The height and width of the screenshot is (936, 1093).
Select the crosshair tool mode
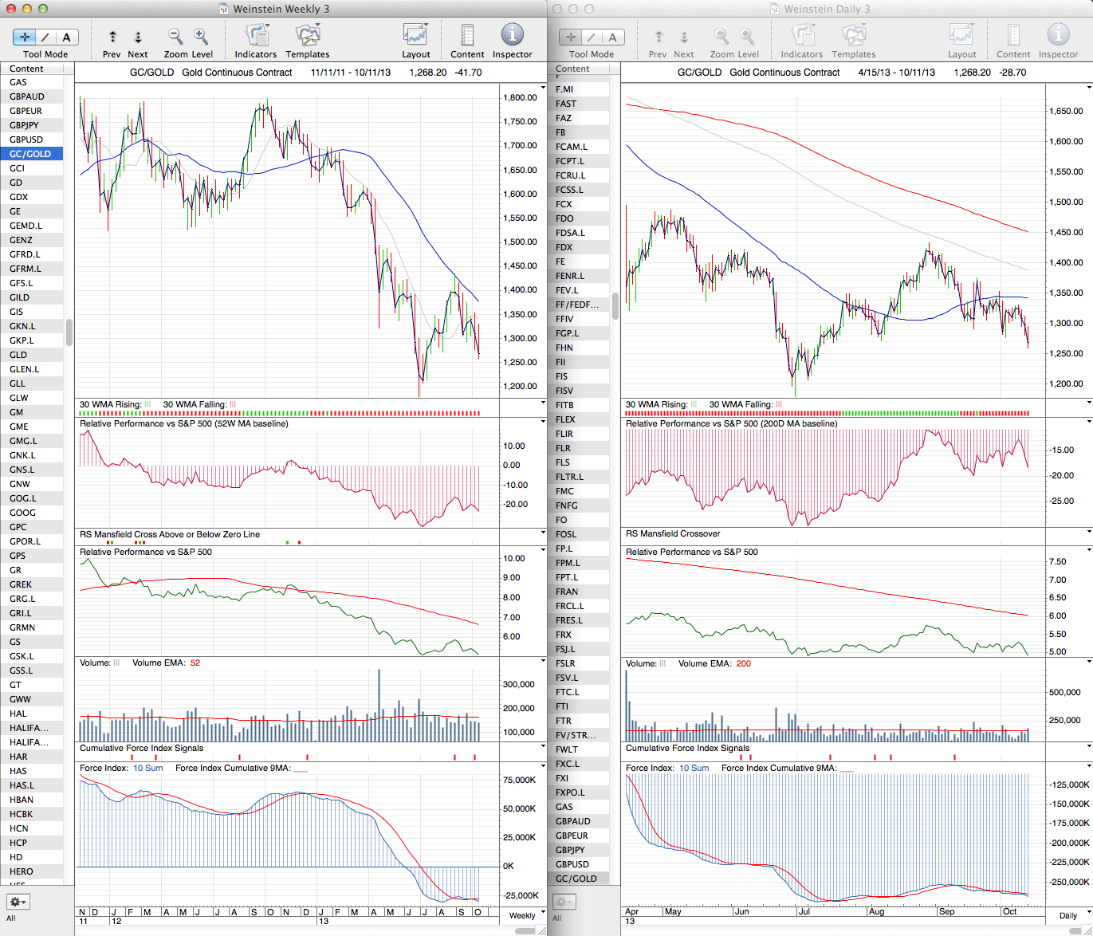tap(25, 37)
